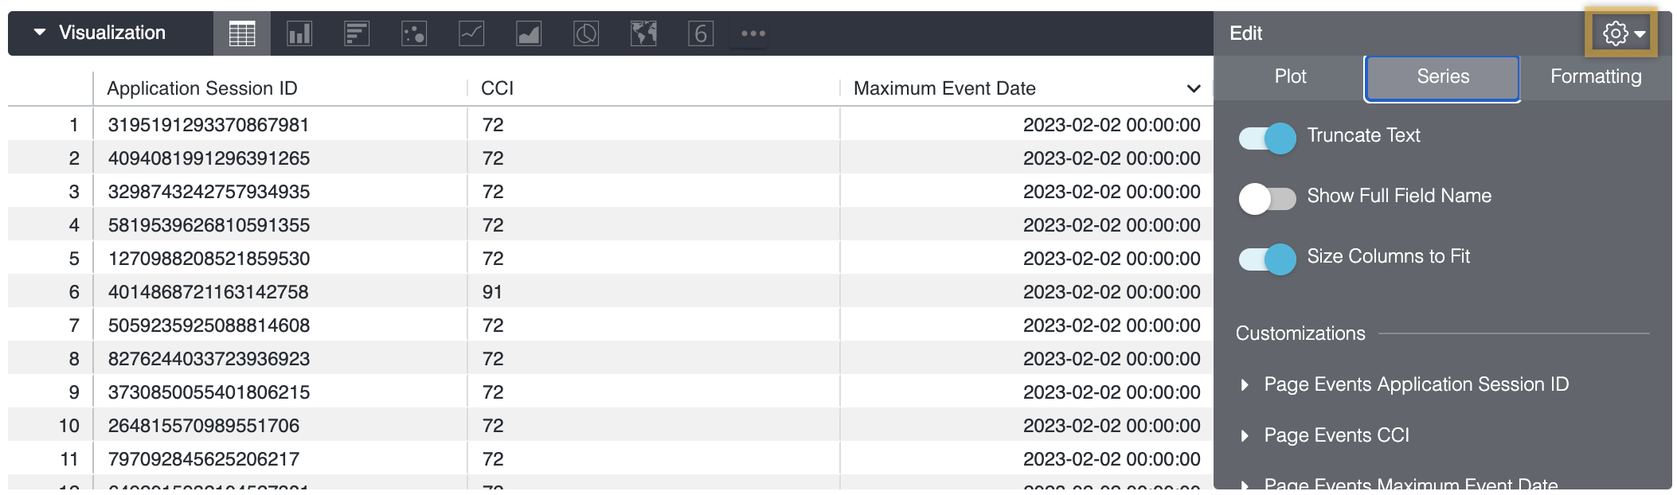Select session ID 3730850055401806215 cell

[280, 392]
